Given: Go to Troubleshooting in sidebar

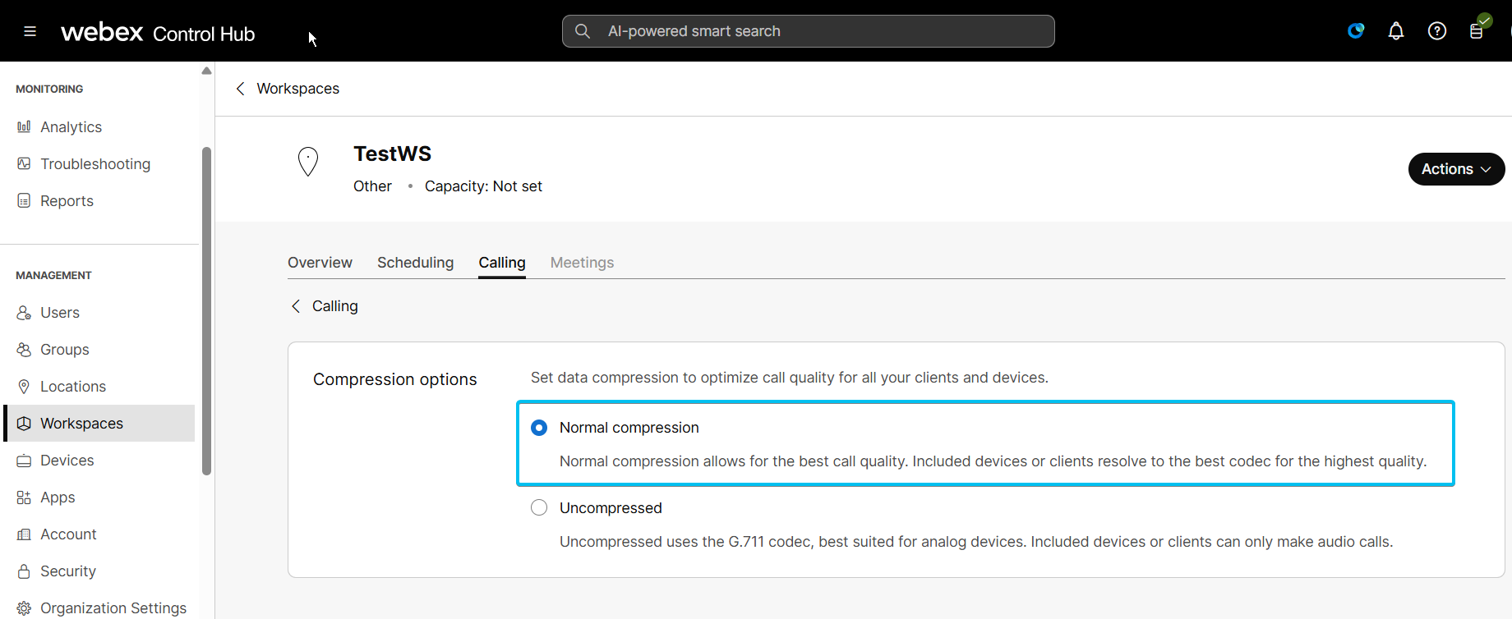Looking at the screenshot, I should (94, 164).
